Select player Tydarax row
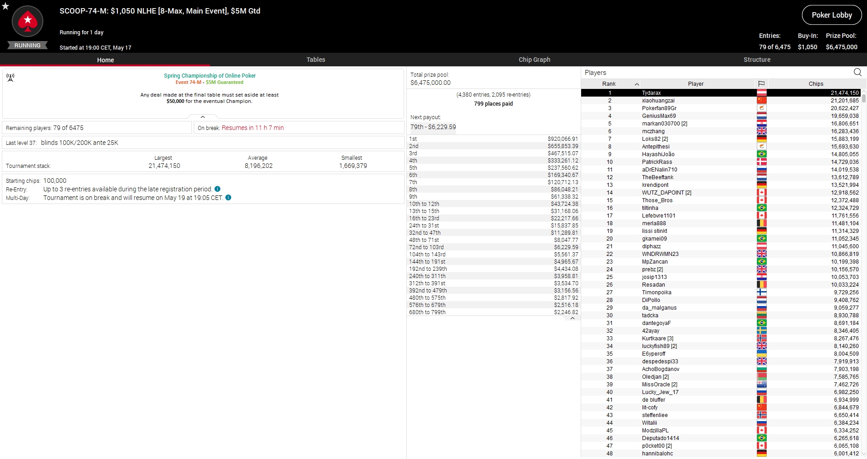The width and height of the screenshot is (867, 459). (x=721, y=93)
